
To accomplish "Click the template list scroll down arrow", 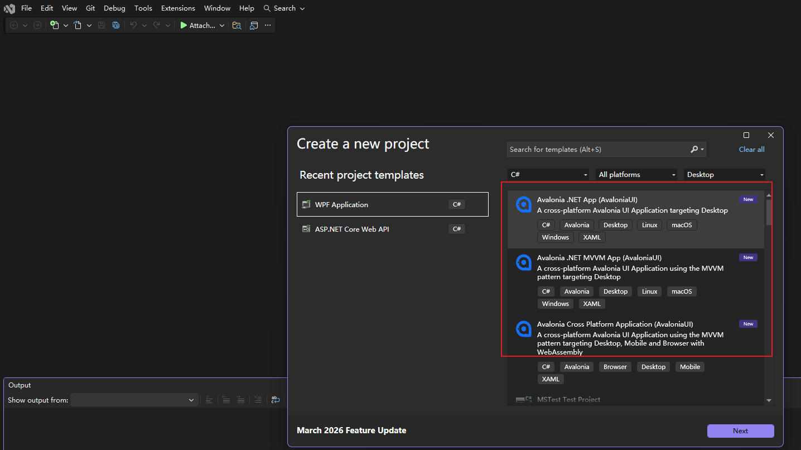I will pos(769,400).
